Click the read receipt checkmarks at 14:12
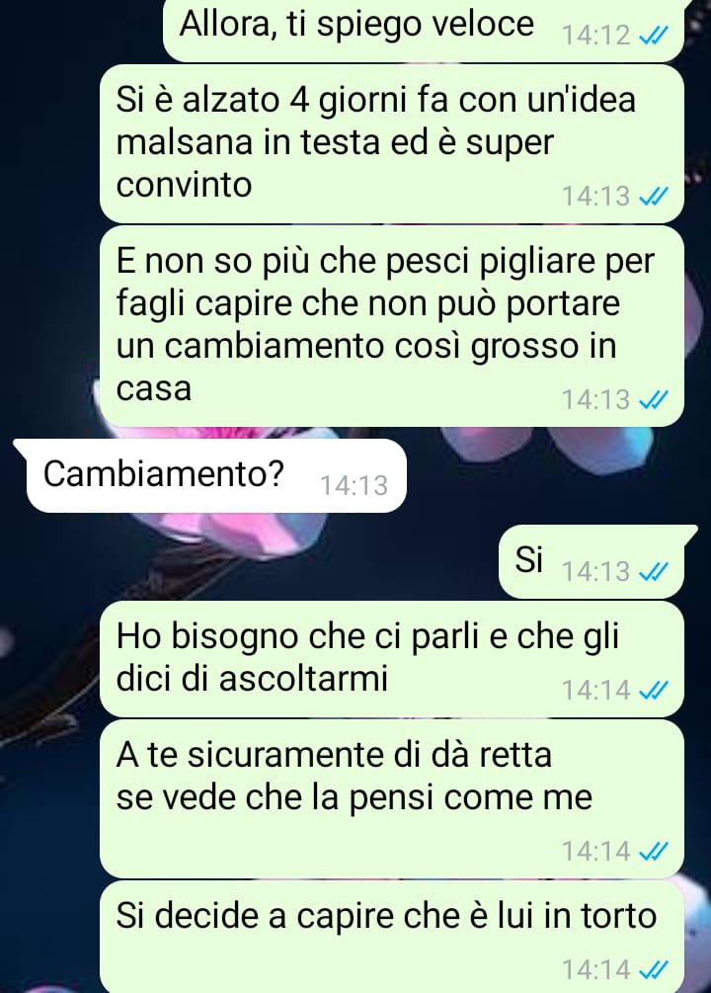This screenshot has width=711, height=993. 652,37
